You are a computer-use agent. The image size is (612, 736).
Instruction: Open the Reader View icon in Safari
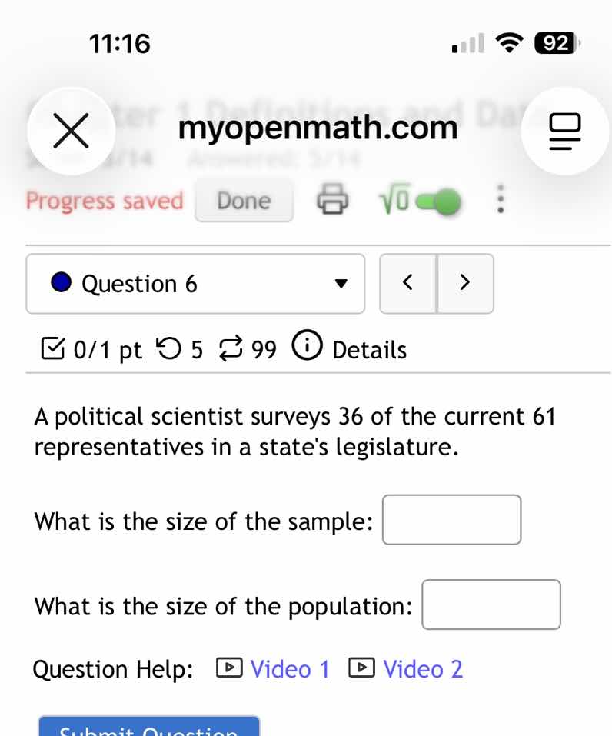tap(565, 131)
